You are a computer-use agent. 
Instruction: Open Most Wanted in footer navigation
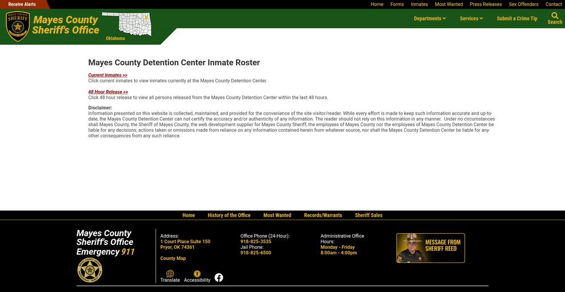[x=277, y=215]
